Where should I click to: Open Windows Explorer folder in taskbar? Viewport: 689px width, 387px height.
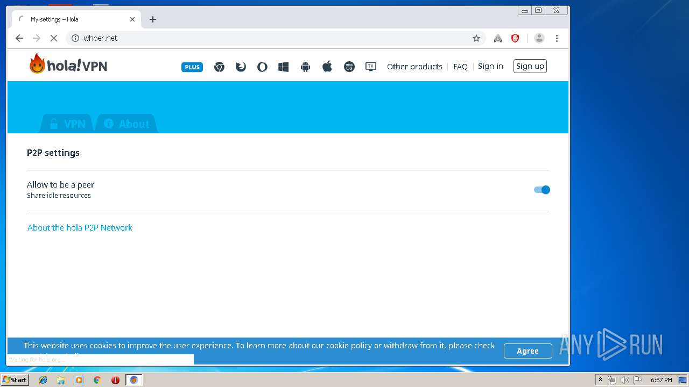[61, 380]
